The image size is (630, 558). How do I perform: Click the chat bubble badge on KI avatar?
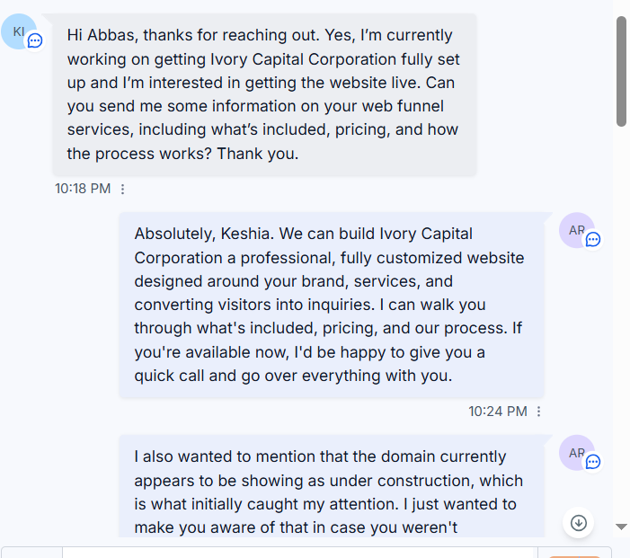[35, 40]
